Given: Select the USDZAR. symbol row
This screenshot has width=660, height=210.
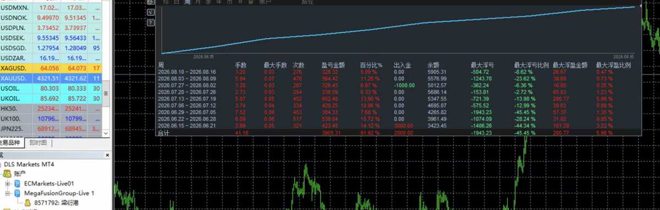Looking at the screenshot, I should (x=51, y=58).
